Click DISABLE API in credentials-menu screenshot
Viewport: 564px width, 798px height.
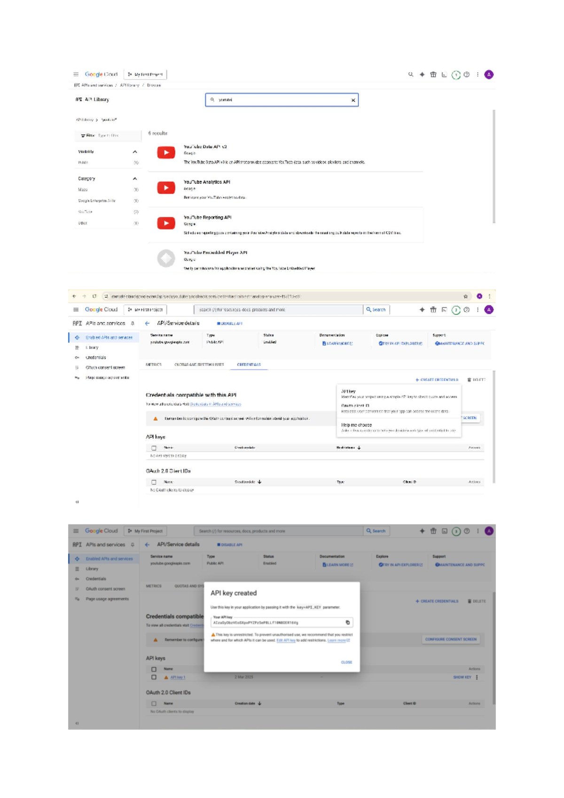coord(230,324)
